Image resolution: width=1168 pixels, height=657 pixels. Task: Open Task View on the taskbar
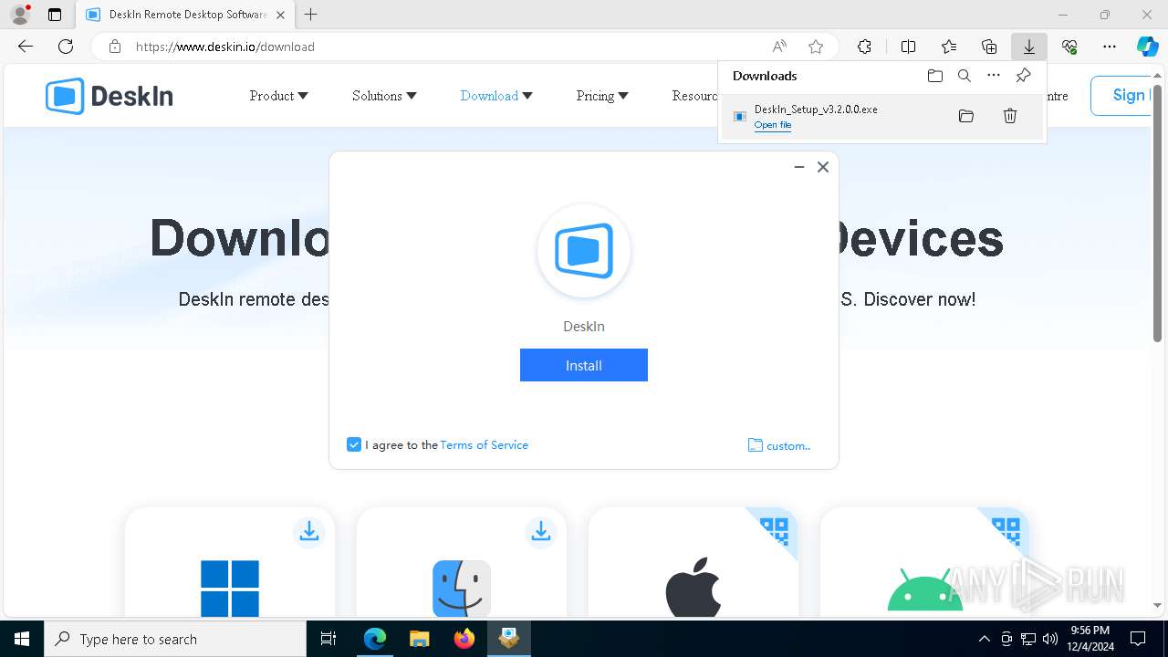pos(328,639)
